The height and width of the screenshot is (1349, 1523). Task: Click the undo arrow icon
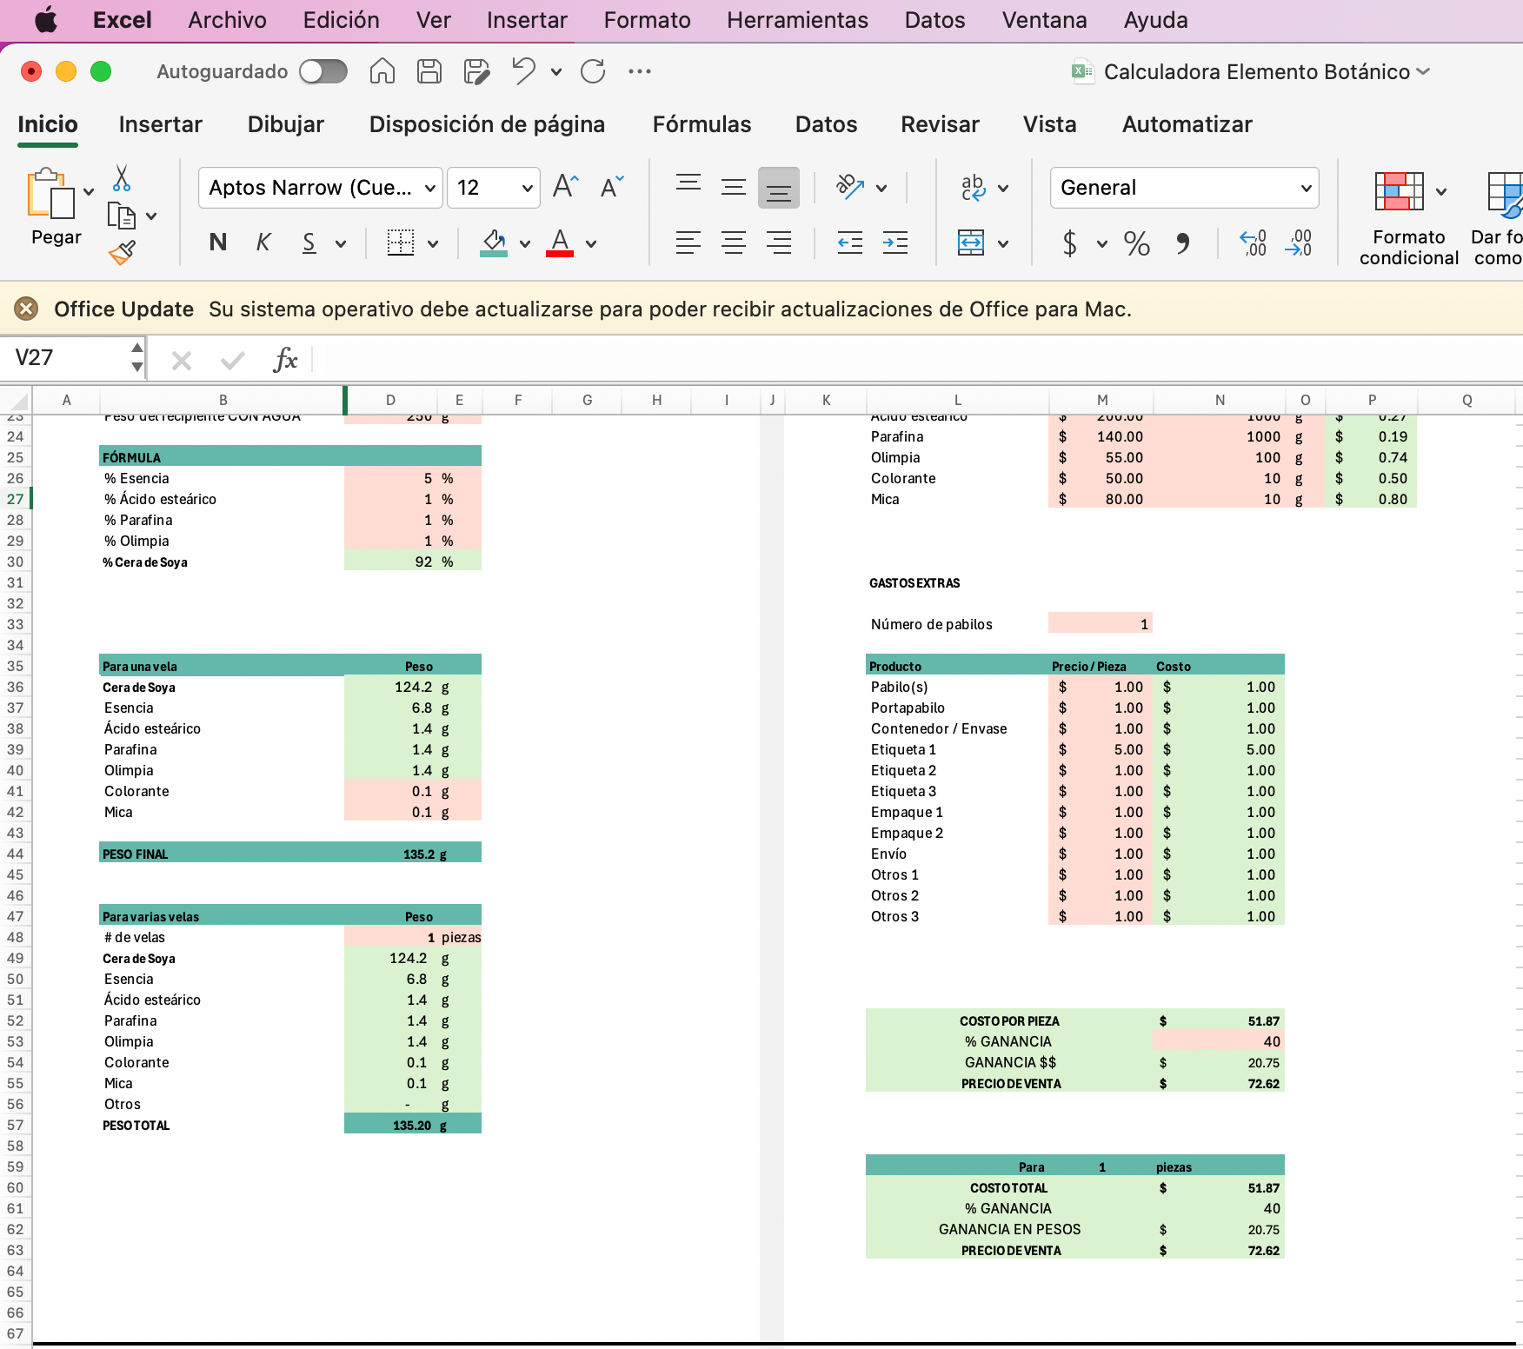523,71
